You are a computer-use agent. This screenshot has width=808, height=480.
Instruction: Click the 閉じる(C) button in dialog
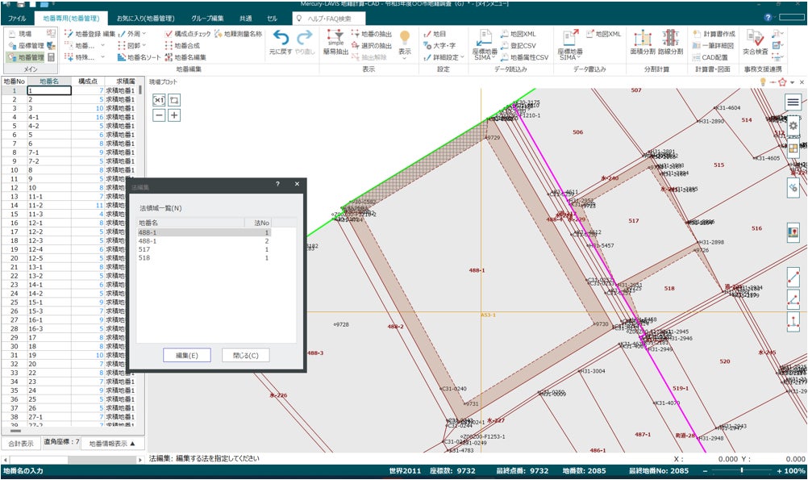coord(246,355)
